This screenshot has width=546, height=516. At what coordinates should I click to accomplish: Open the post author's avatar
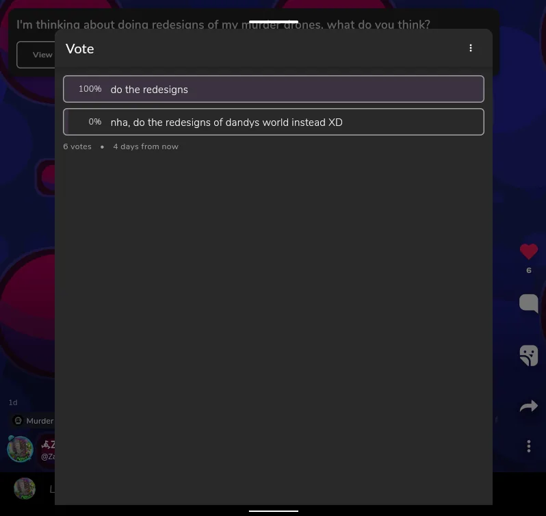[x=21, y=449]
